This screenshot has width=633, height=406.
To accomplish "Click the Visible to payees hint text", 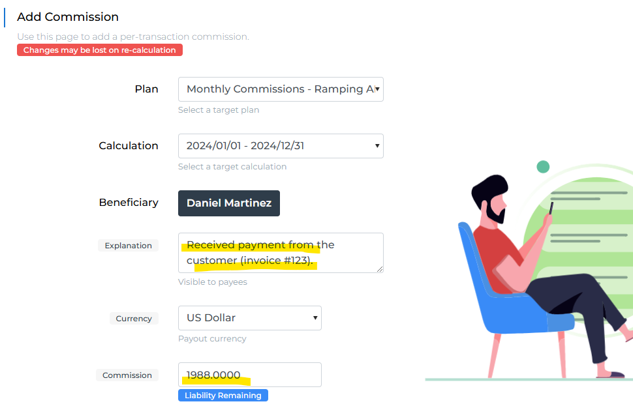I will [213, 282].
